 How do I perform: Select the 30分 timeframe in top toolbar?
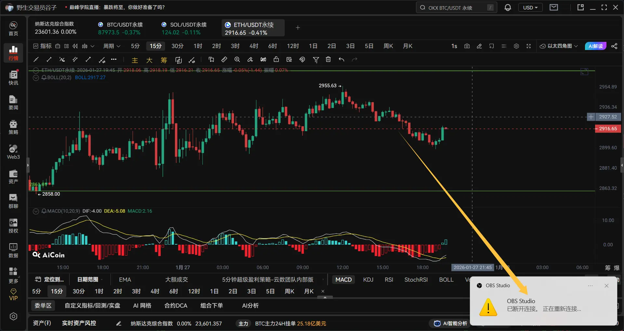[x=177, y=46]
